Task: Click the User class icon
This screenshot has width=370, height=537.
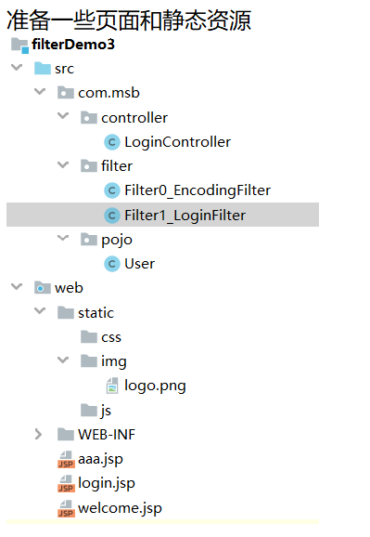Action: pos(112,264)
